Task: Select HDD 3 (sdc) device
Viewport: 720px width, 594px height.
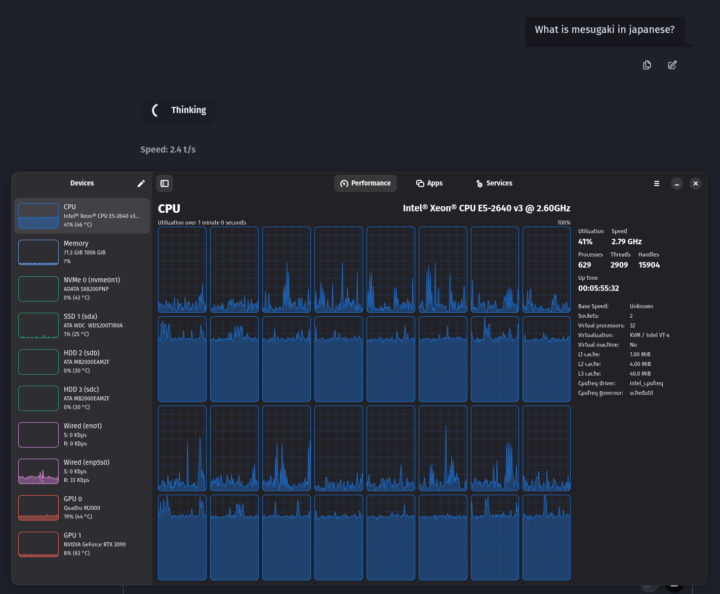Action: pyautogui.click(x=82, y=398)
